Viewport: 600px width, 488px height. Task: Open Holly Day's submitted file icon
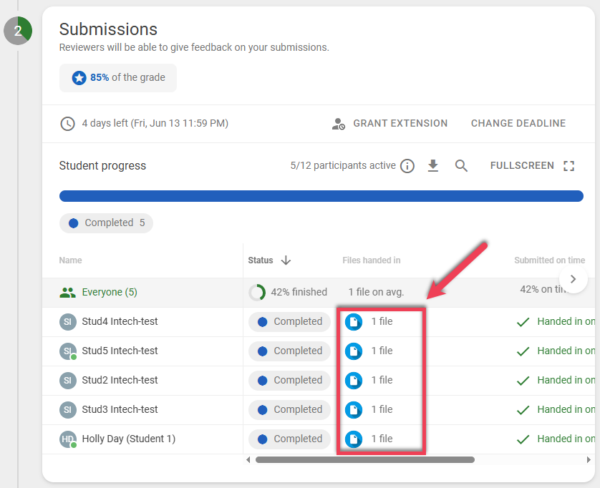(353, 439)
